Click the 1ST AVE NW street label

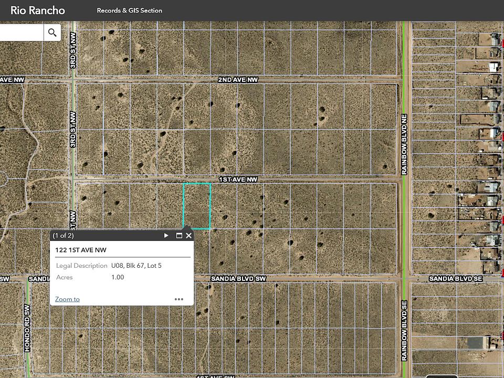click(x=238, y=180)
